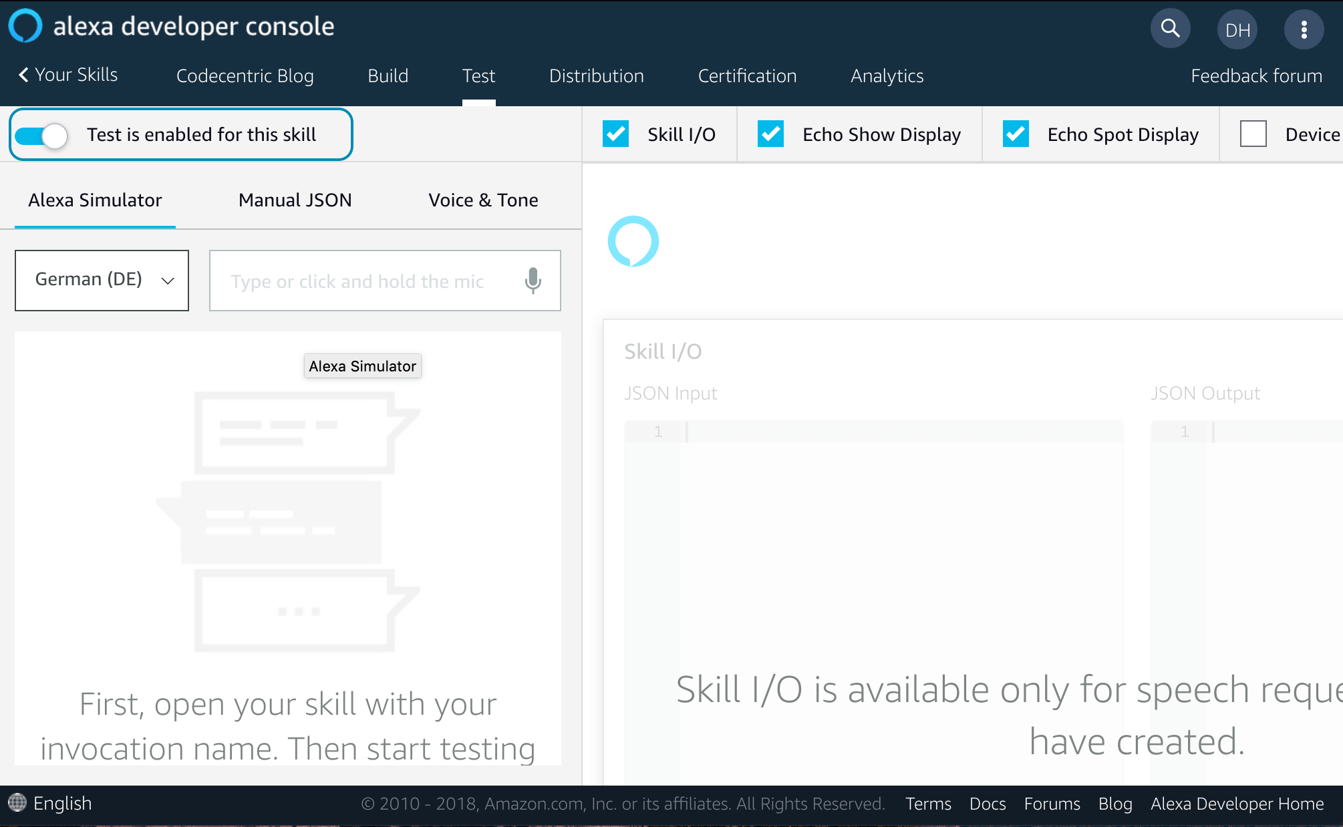Open the Feedback forum link
Screen dimensions: 1343x827
click(x=1256, y=76)
